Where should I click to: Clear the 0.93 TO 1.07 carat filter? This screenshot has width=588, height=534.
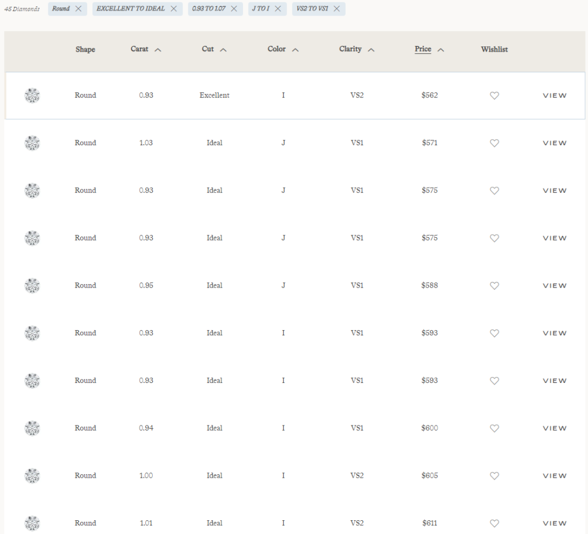click(234, 9)
